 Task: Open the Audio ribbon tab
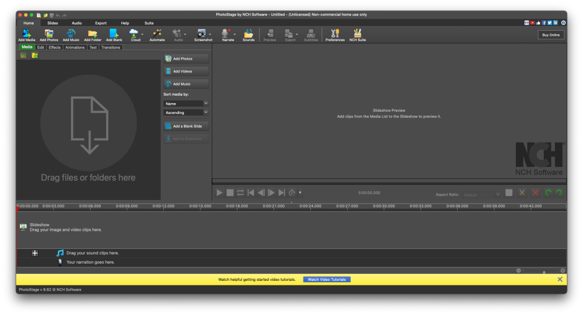click(x=76, y=23)
